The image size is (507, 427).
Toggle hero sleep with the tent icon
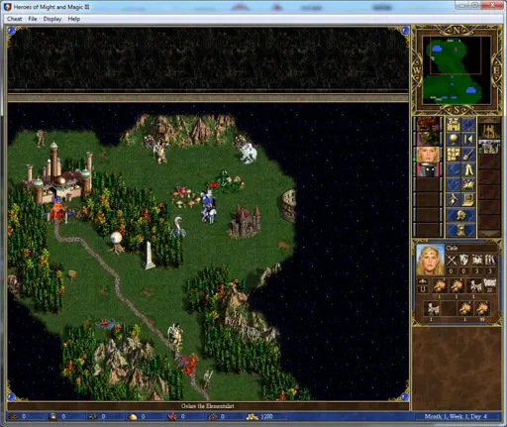468,169
